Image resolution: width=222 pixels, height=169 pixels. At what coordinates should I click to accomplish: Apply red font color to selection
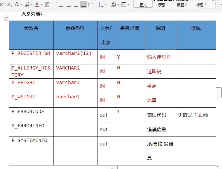(37, 4)
